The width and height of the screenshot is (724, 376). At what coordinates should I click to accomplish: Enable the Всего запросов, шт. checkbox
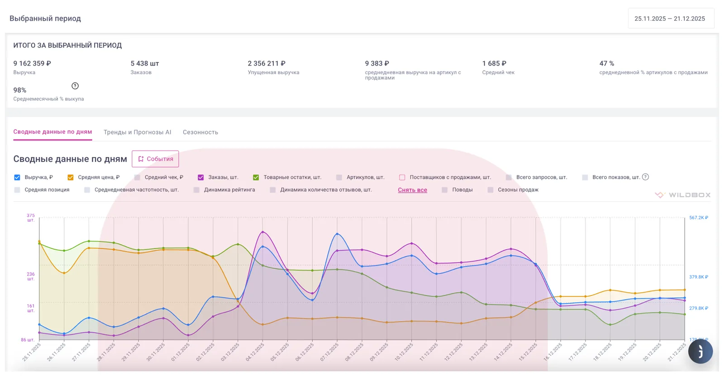[509, 177]
